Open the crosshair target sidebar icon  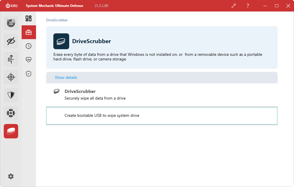tap(11, 77)
